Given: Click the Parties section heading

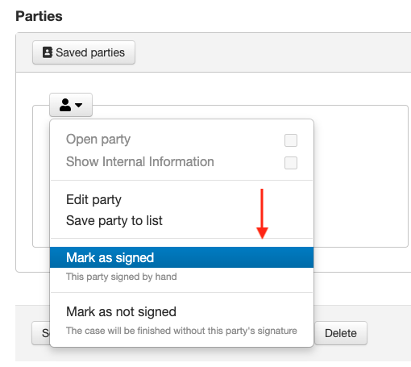Looking at the screenshot, I should tap(39, 16).
